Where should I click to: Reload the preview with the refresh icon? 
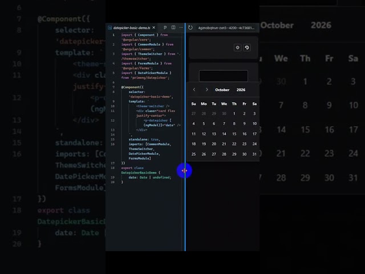point(190,27)
